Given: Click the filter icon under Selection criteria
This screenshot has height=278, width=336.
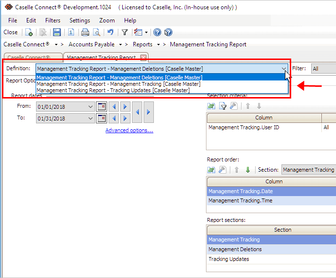Looking at the screenshot, I should click(223, 106).
